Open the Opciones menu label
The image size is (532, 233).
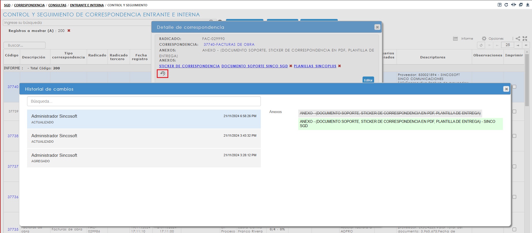click(x=496, y=39)
